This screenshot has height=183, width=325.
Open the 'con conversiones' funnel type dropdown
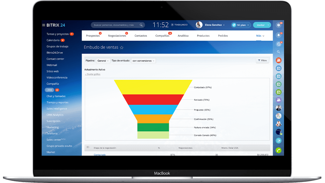[143, 61]
